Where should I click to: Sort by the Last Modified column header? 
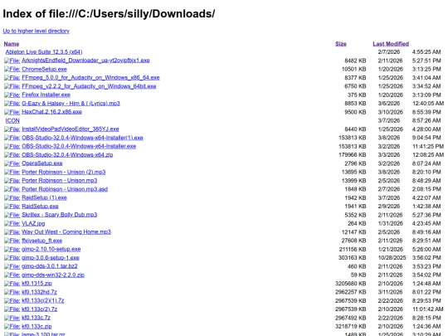tap(391, 44)
